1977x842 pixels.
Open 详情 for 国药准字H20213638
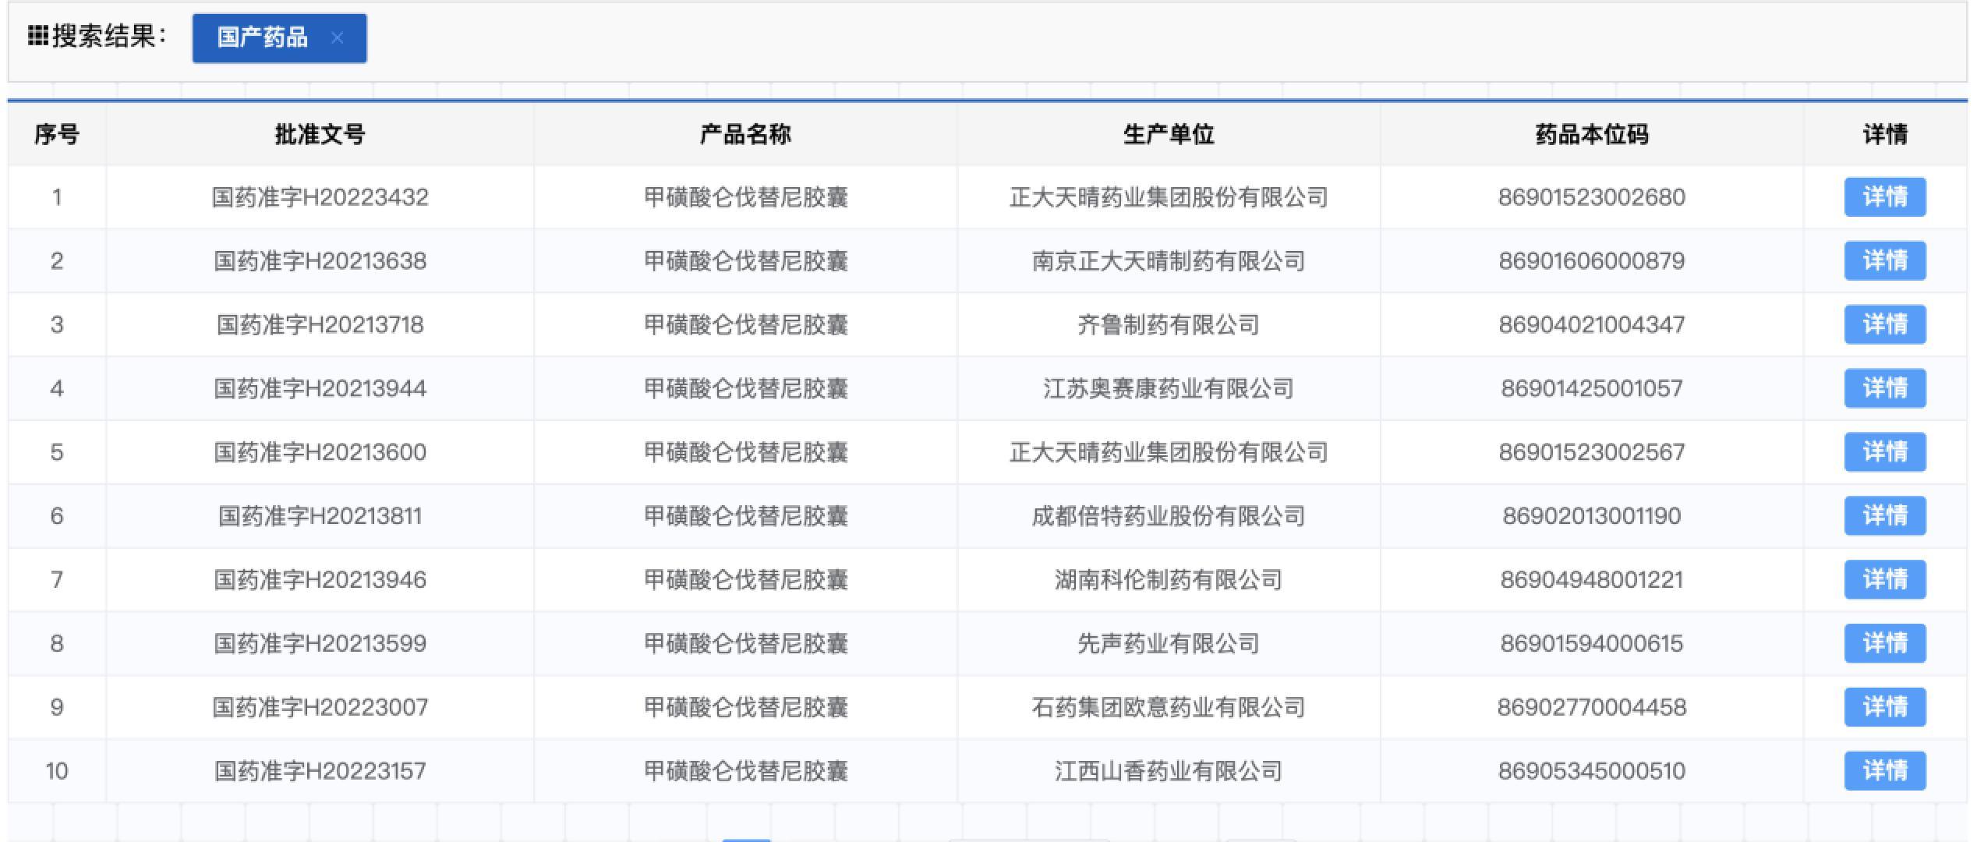(x=1885, y=261)
